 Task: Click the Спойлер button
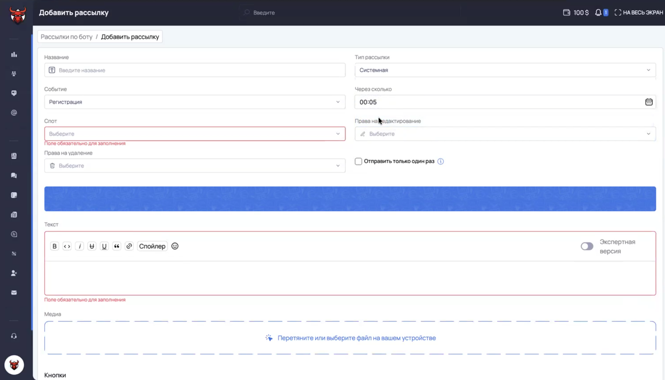pos(152,246)
